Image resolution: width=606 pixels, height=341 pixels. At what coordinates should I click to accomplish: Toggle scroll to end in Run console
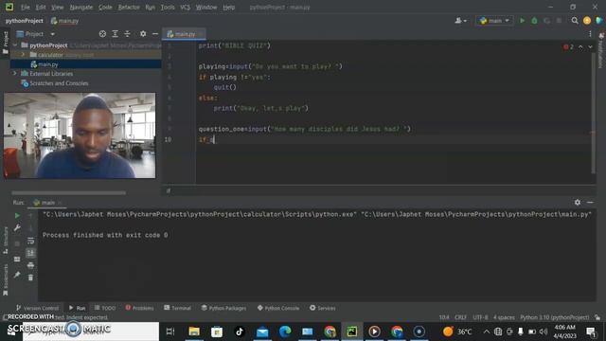click(30, 253)
